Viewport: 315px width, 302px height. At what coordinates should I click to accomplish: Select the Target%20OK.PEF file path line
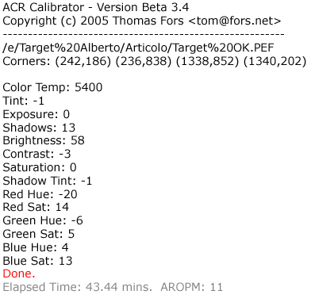138,48
